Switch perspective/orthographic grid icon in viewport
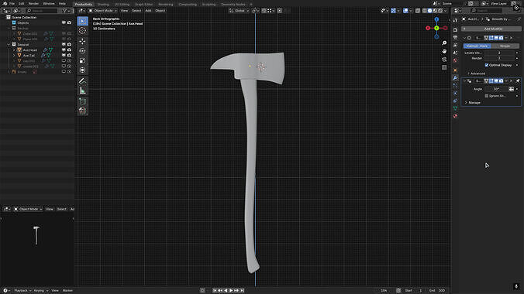524x294 pixels. 444,67
